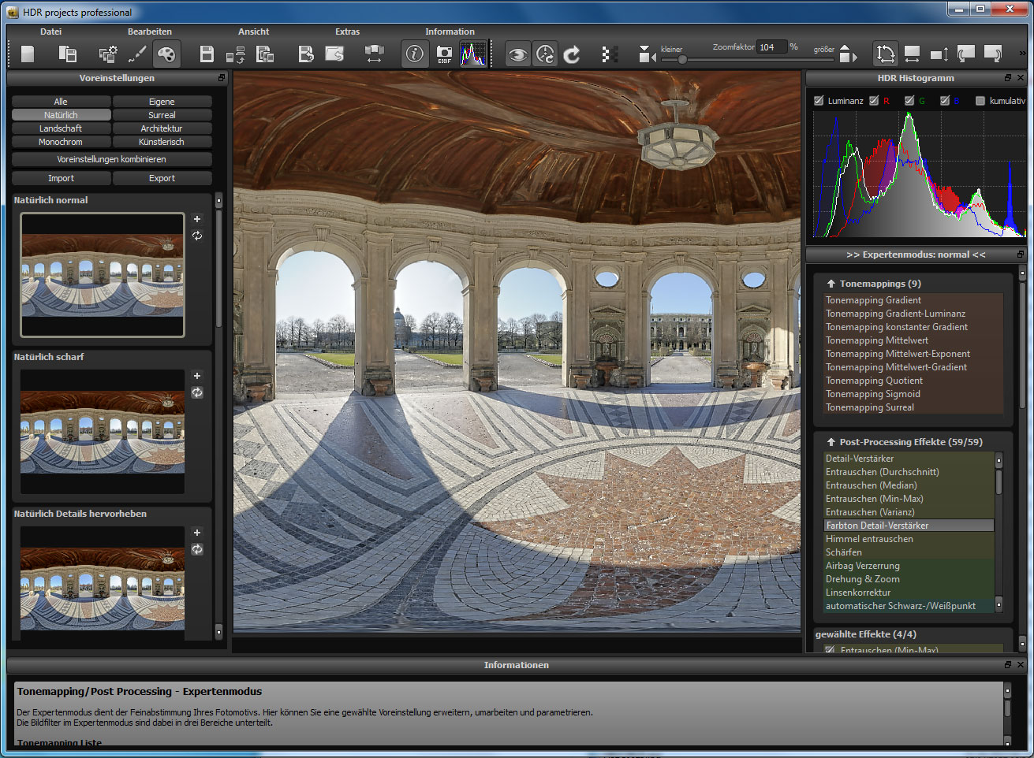This screenshot has width=1034, height=758.
Task: Undock the Voreinstellungen panel
Action: point(222,78)
